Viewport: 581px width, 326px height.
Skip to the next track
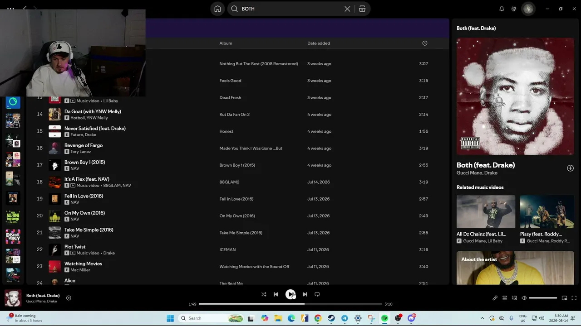(305, 294)
